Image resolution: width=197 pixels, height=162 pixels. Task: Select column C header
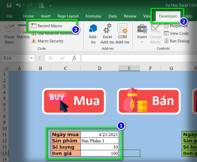click(x=66, y=68)
